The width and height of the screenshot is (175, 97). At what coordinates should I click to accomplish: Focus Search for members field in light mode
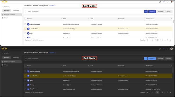[84, 12]
